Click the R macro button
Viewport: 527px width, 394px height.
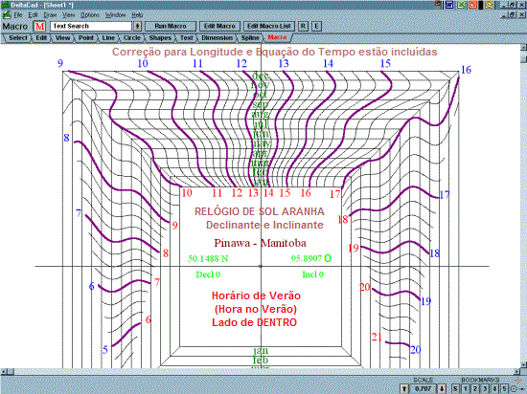click(x=303, y=26)
